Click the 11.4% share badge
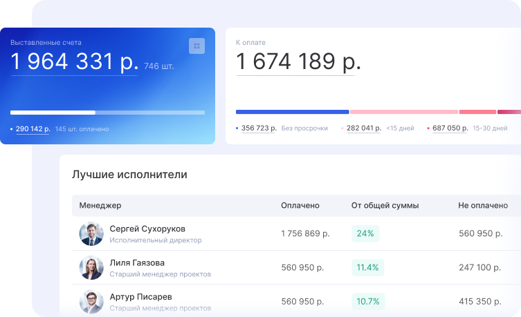Viewport: 521px width, 317px height. (x=367, y=267)
